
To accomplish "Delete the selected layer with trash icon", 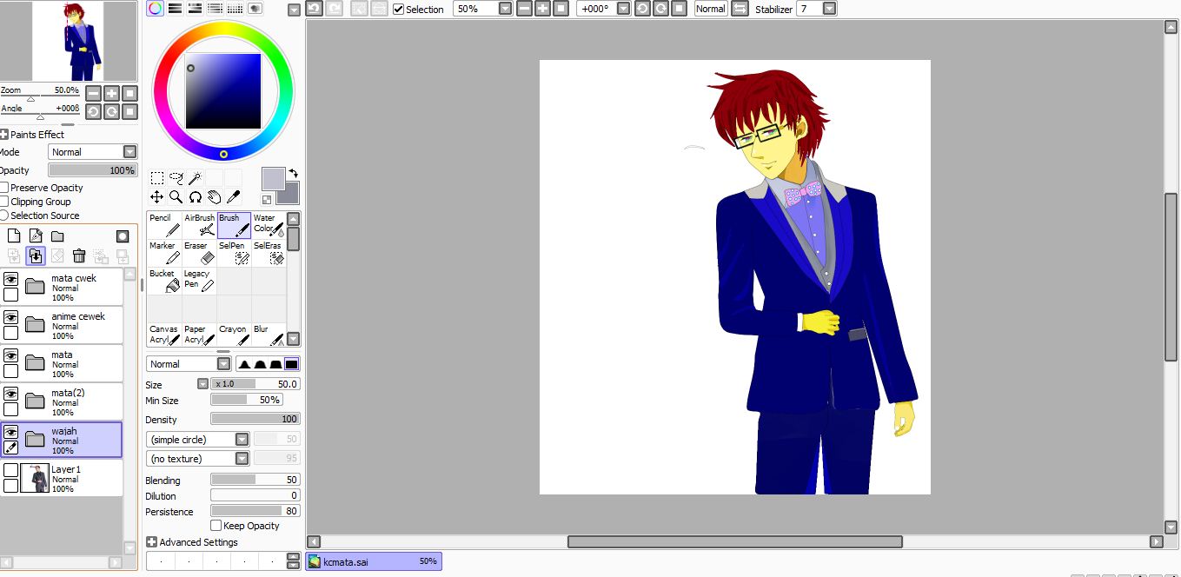I will pos(79,255).
